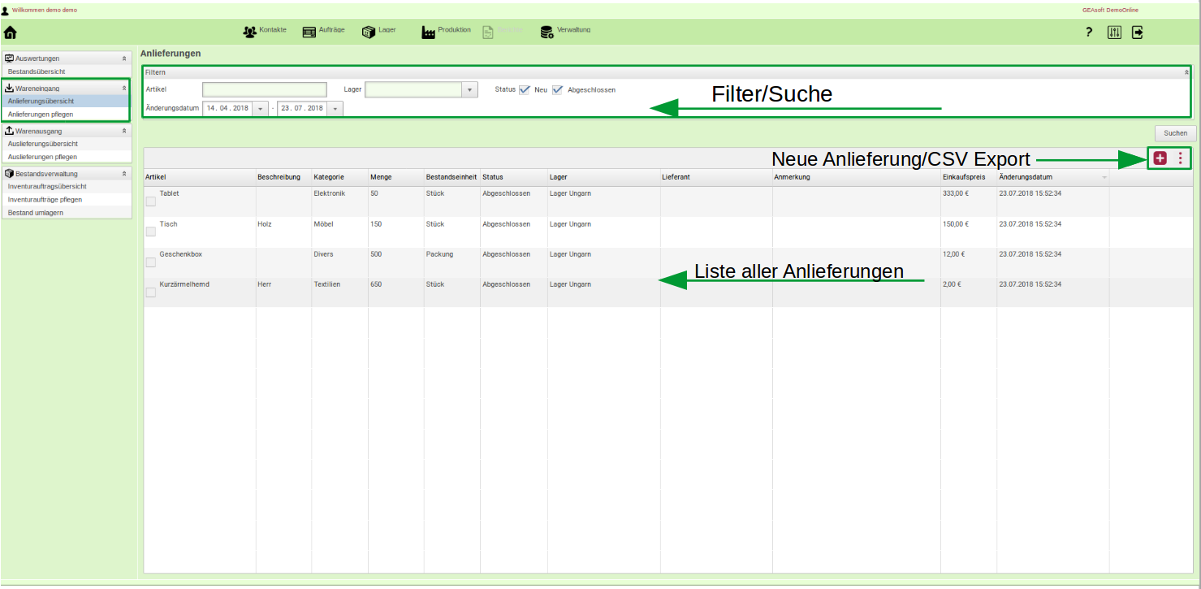Open the Kontakte module
Viewport: 1201px width, 589px height.
point(265,31)
